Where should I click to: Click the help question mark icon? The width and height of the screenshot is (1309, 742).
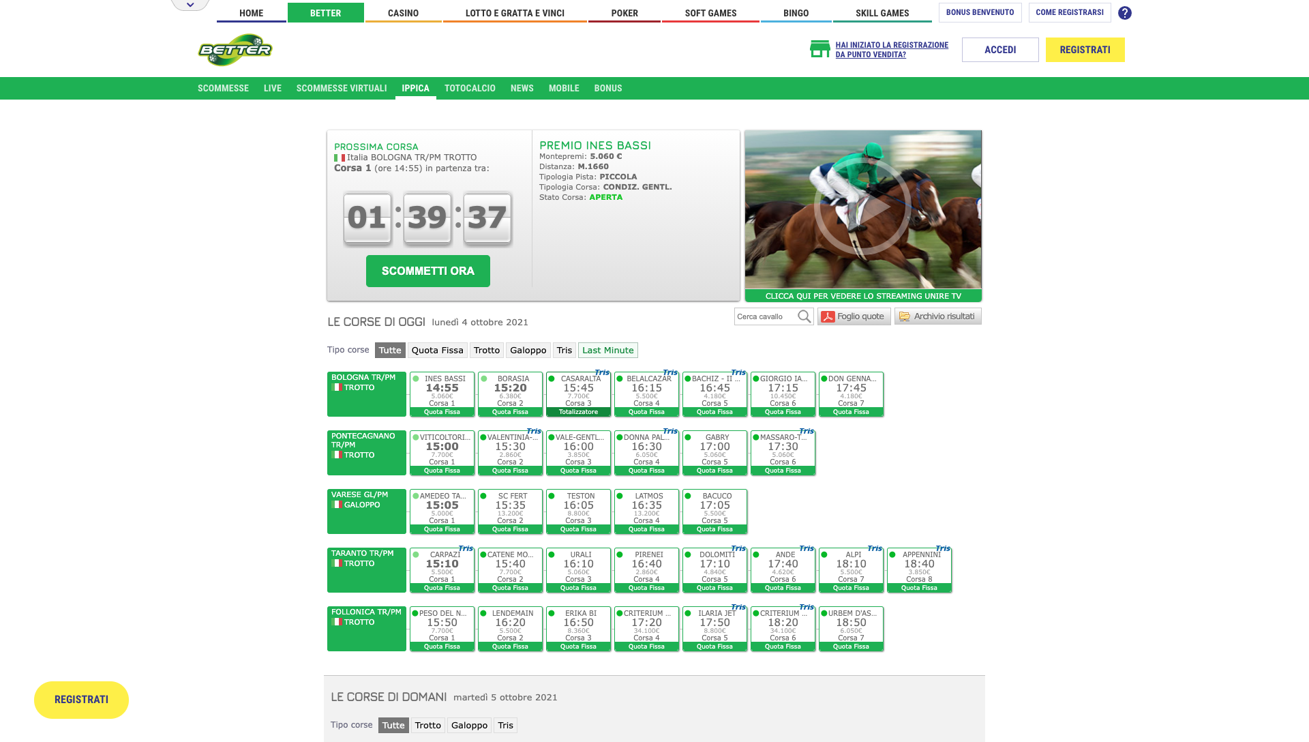1125,13
